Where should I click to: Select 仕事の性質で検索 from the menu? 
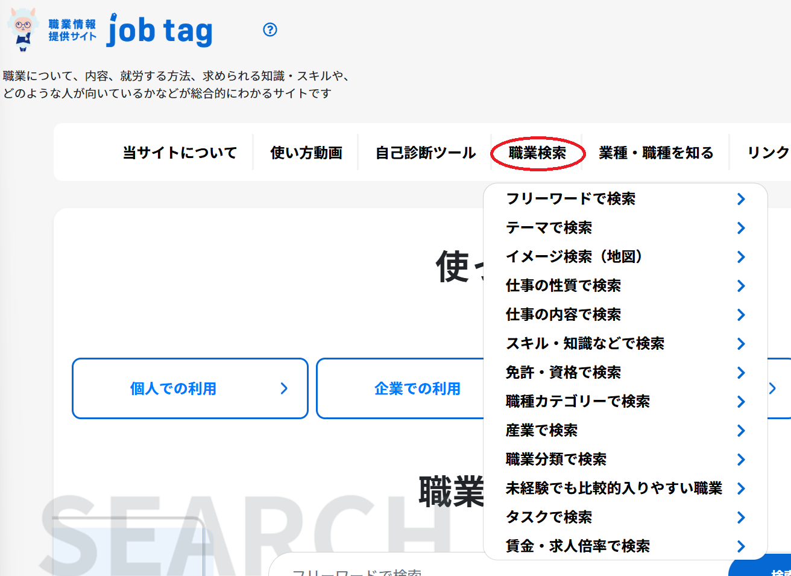coord(563,286)
